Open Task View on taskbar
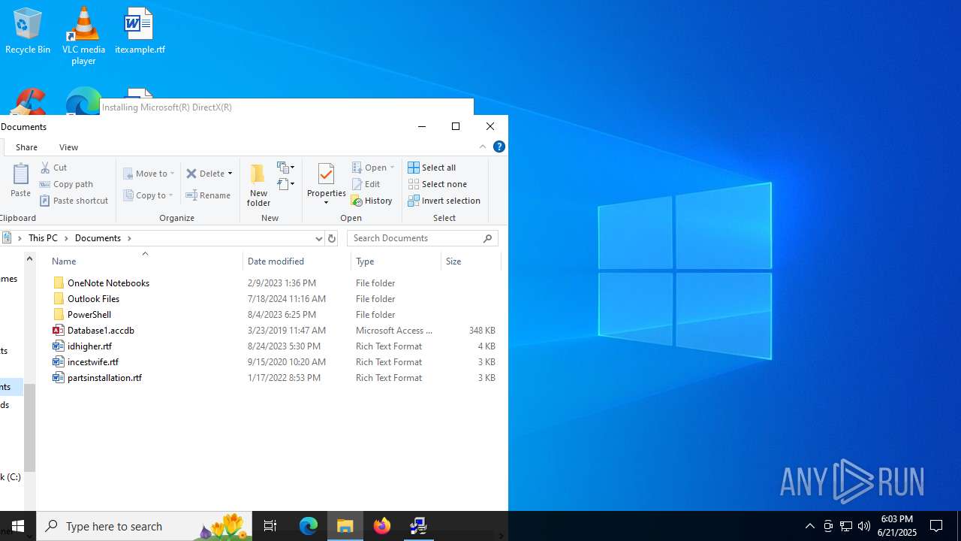This screenshot has width=961, height=541. coord(270,526)
